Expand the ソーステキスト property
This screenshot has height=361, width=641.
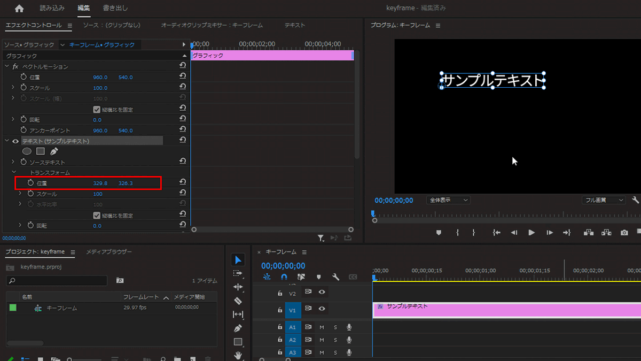(x=13, y=162)
